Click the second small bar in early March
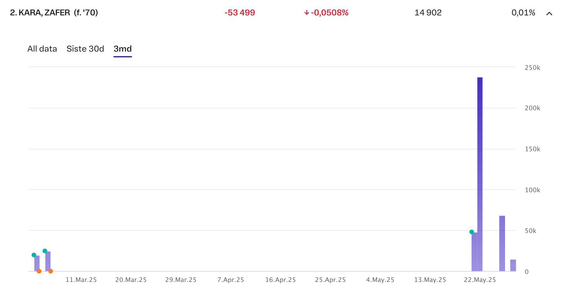Image resolution: width=566 pixels, height=289 pixels. (48, 261)
